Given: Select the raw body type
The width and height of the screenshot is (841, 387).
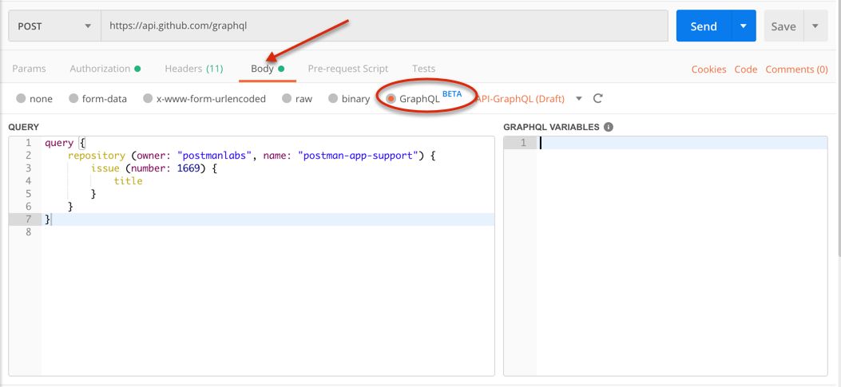Looking at the screenshot, I should [287, 99].
